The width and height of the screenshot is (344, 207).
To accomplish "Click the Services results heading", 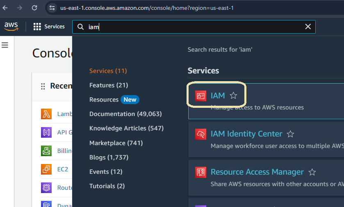I will click(x=203, y=71).
